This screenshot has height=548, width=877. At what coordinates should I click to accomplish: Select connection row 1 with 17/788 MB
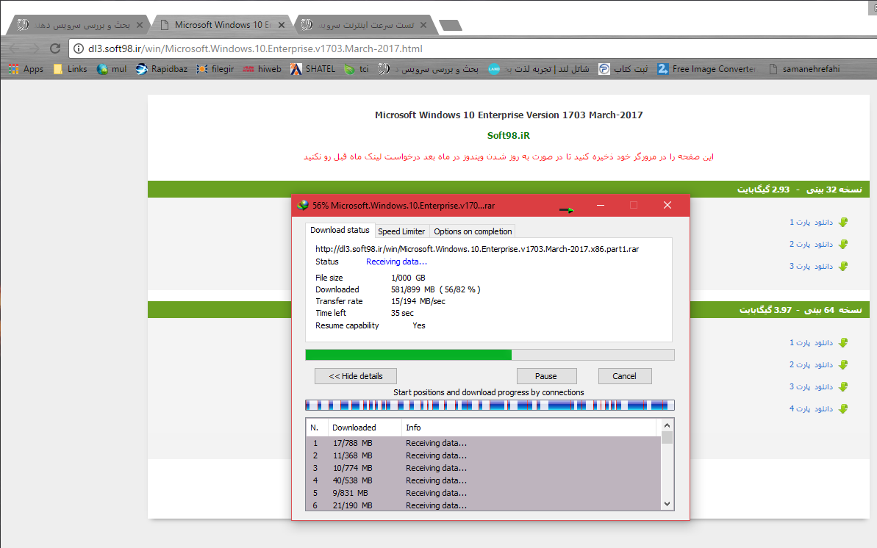coord(483,443)
